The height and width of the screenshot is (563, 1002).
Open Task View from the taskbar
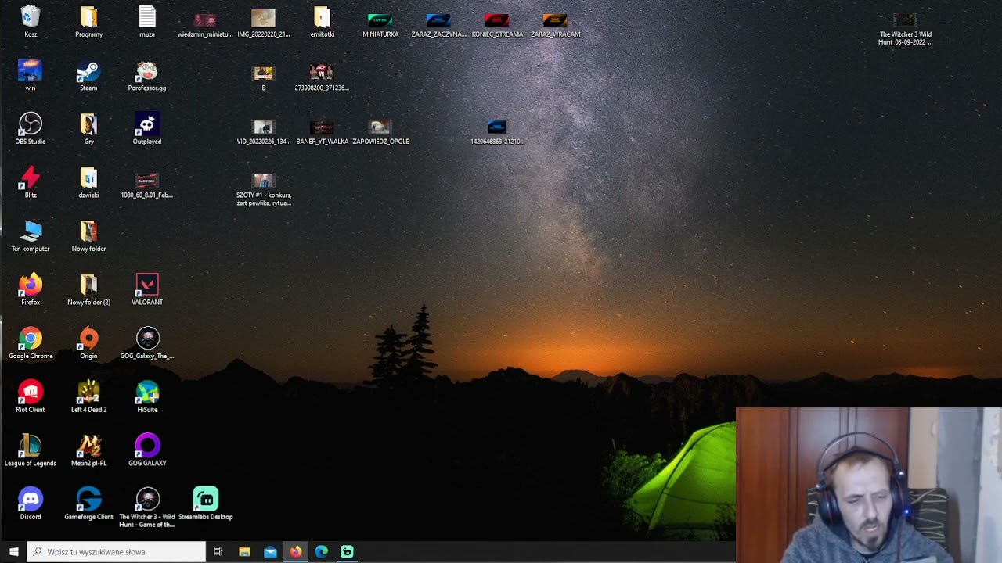click(x=218, y=552)
